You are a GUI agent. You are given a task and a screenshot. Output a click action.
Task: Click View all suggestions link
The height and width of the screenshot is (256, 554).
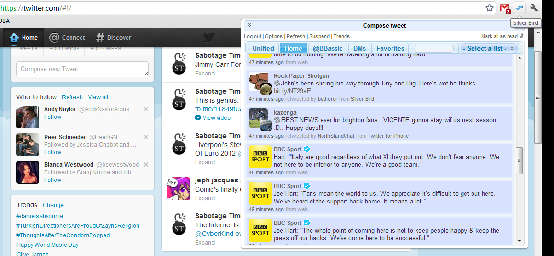pos(98,97)
